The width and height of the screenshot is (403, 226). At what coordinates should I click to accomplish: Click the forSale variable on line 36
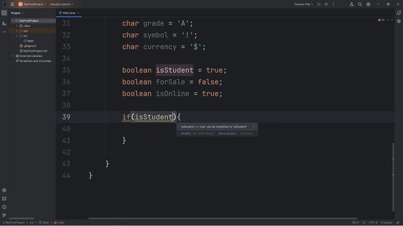click(x=170, y=82)
